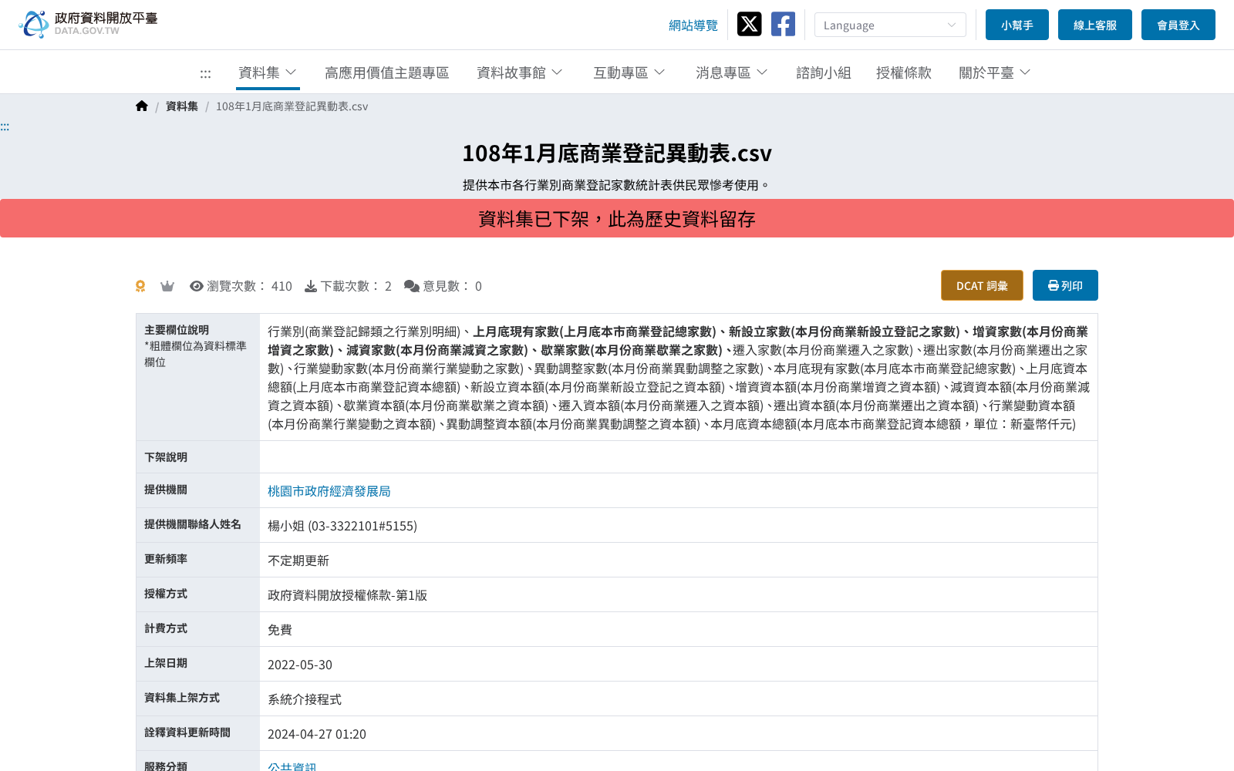Click the 系統介接程式 value
Image resolution: width=1234 pixels, height=771 pixels.
click(305, 699)
